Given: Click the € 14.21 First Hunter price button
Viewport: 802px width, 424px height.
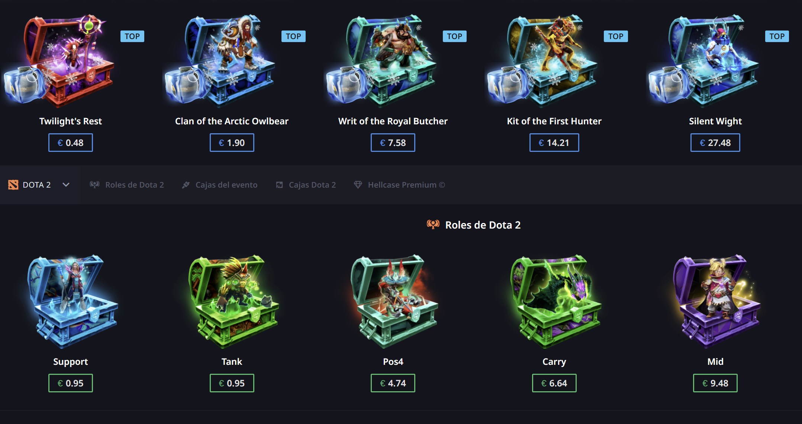Looking at the screenshot, I should coord(554,143).
